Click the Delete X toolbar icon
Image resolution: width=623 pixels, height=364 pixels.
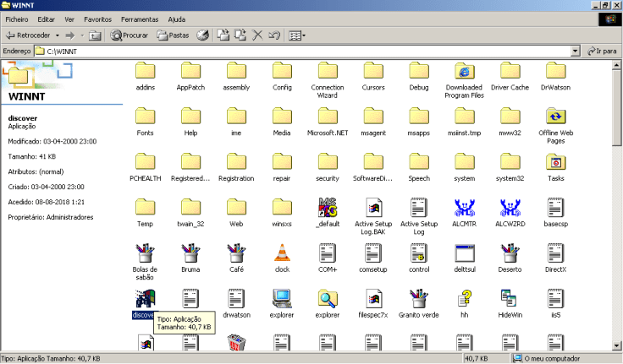point(257,35)
